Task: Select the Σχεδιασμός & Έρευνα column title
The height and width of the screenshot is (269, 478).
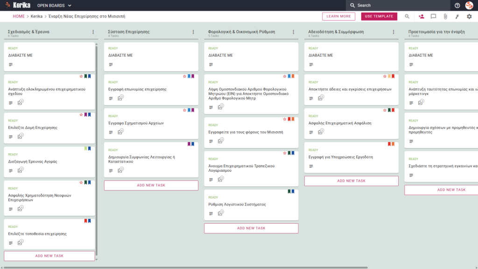Action: 28,32
